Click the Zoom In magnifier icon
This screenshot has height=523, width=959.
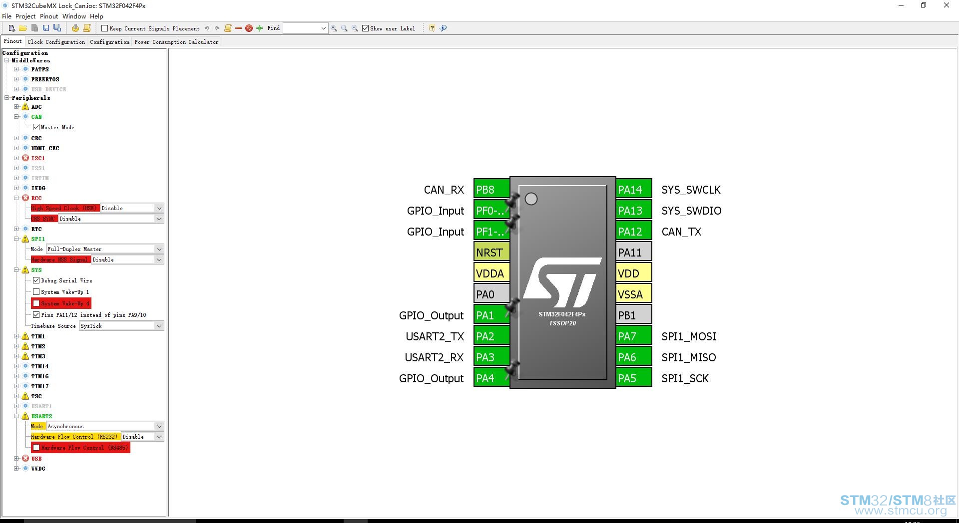pos(334,28)
